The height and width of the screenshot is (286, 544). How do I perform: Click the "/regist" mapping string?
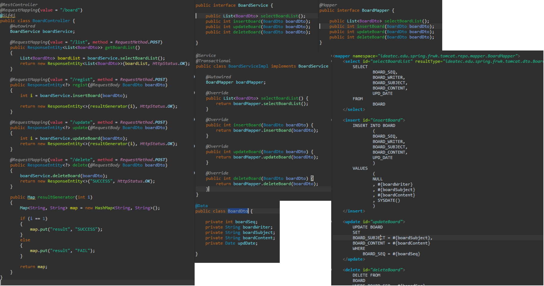coord(81,80)
